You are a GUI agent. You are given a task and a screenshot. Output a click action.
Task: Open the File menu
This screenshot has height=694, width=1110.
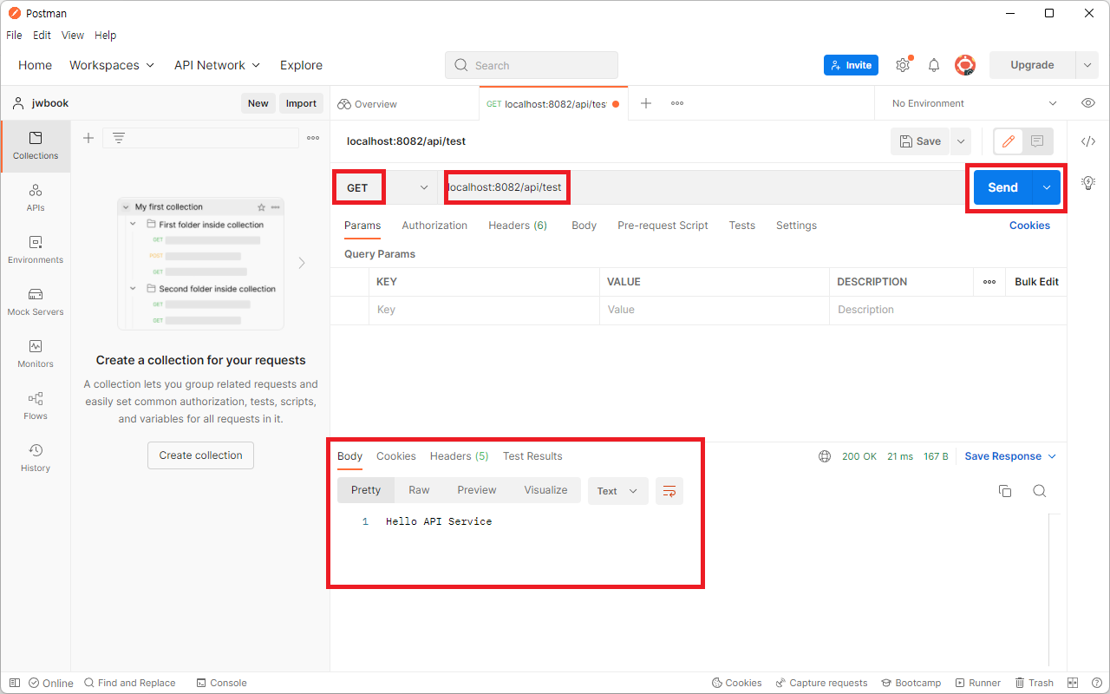[x=15, y=36]
